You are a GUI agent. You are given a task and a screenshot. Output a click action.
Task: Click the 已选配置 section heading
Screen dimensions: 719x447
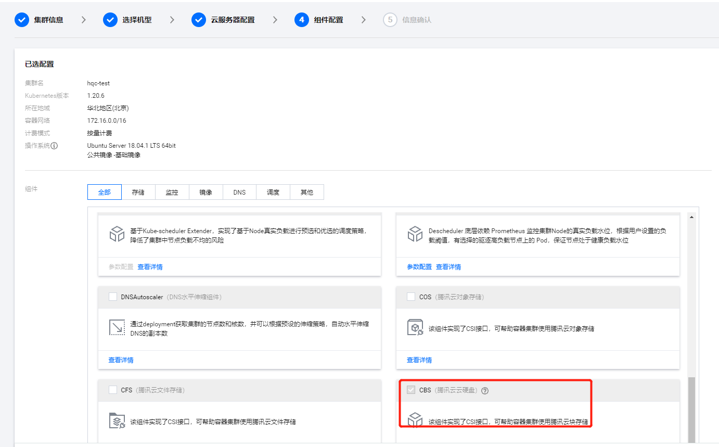pos(40,65)
